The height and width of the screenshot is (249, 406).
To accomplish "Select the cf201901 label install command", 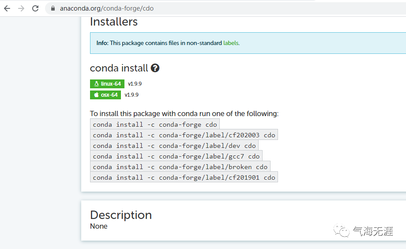I will (x=184, y=177).
